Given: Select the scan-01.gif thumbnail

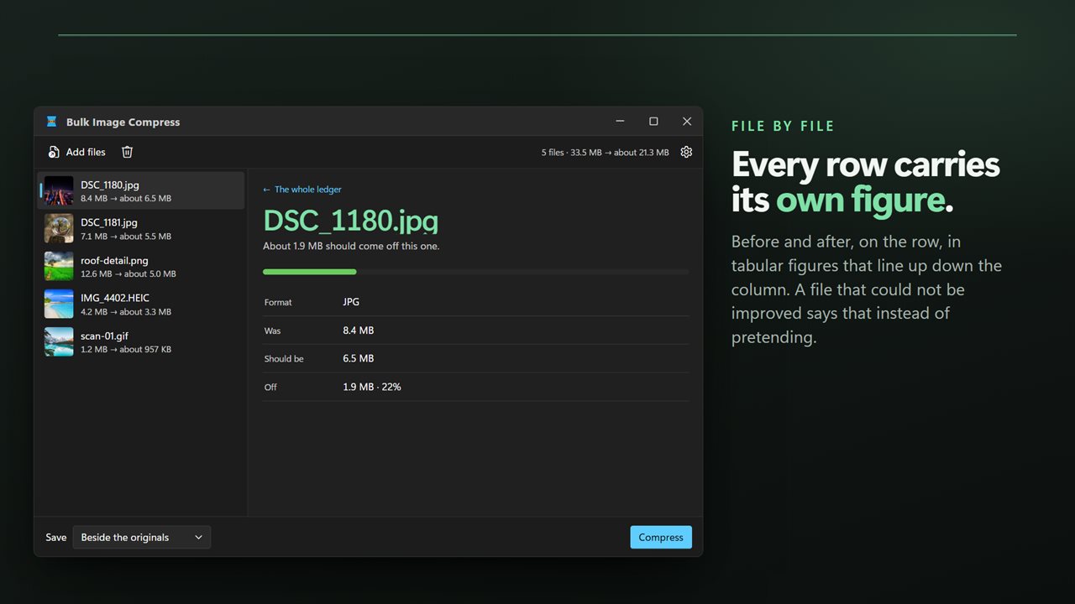Looking at the screenshot, I should pyautogui.click(x=59, y=341).
